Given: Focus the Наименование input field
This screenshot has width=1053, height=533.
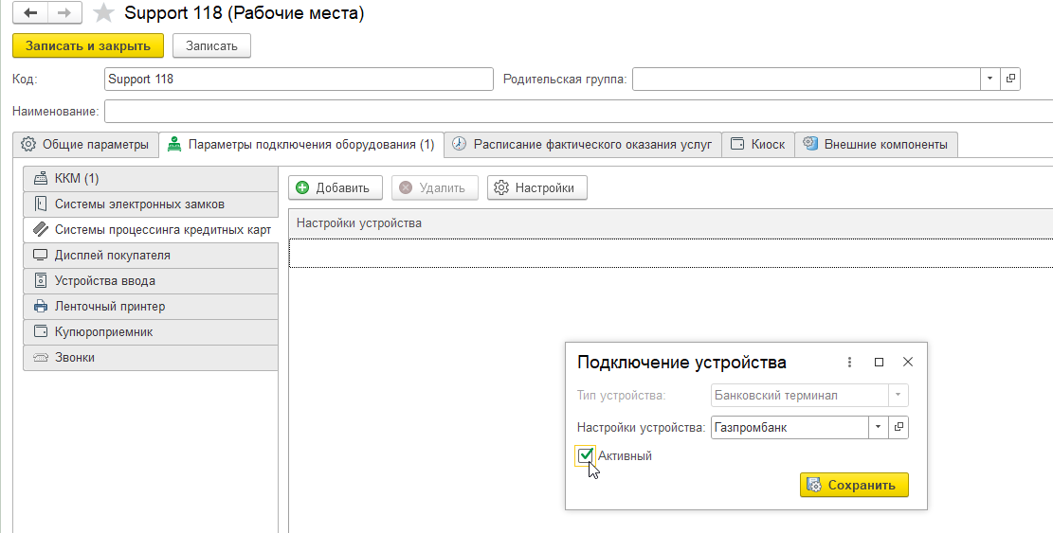Looking at the screenshot, I should coord(578,112).
